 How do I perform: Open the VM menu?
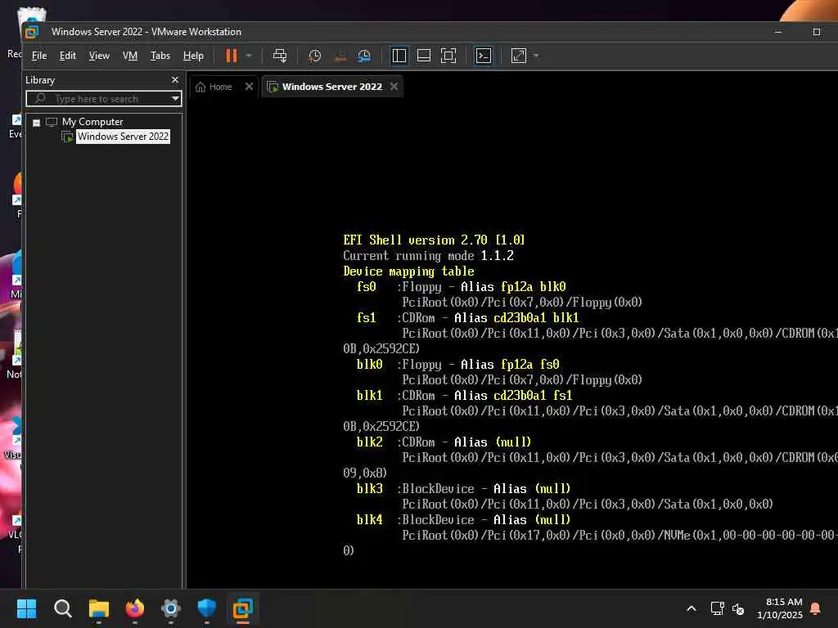click(x=130, y=56)
